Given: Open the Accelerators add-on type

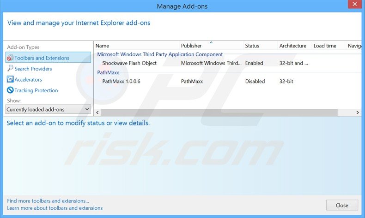Looking at the screenshot, I should [x=28, y=80].
